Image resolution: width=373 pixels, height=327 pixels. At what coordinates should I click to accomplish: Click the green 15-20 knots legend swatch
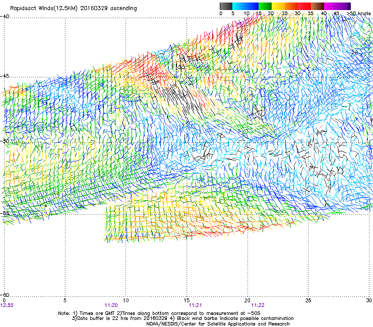click(265, 6)
